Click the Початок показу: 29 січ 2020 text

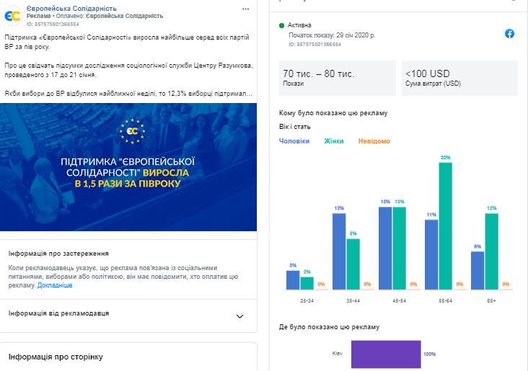point(332,35)
